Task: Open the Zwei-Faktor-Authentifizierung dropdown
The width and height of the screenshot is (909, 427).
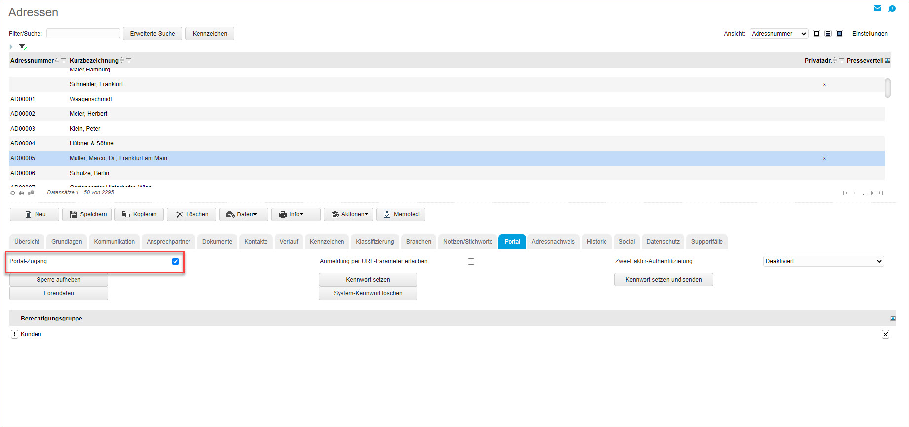Action: tap(824, 261)
